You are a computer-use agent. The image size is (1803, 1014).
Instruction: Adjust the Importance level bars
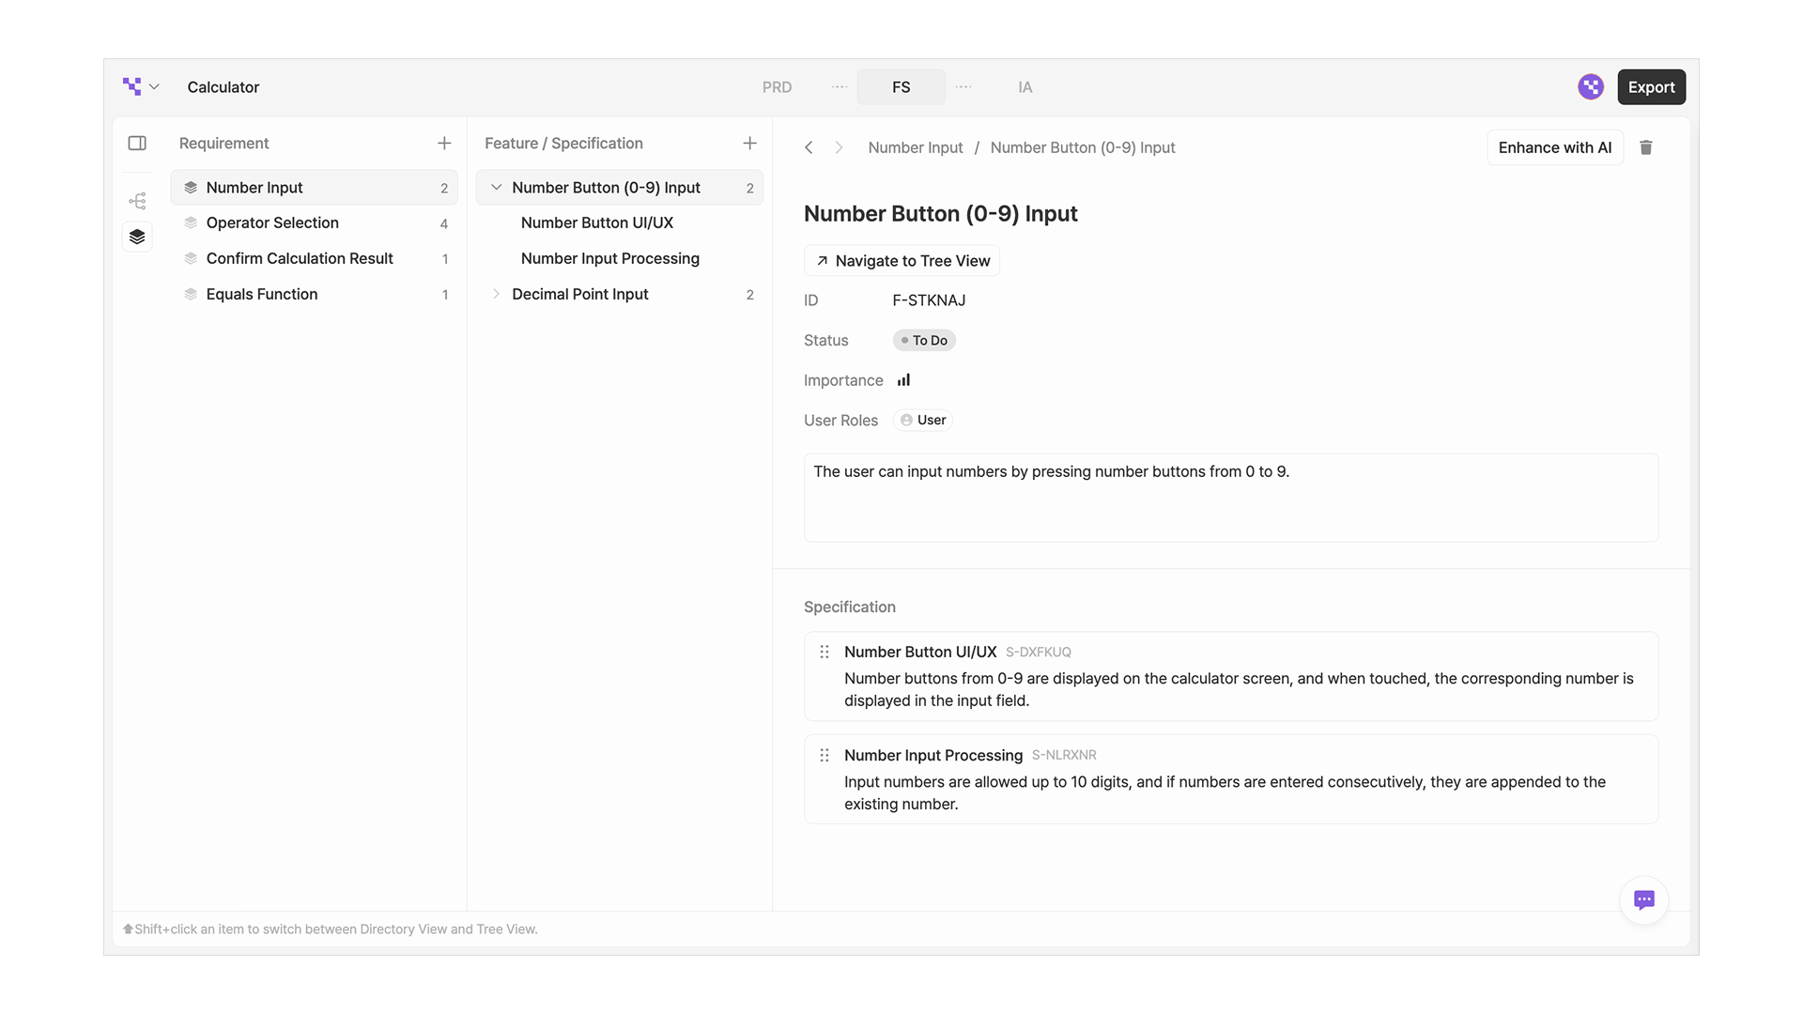pyautogui.click(x=903, y=380)
